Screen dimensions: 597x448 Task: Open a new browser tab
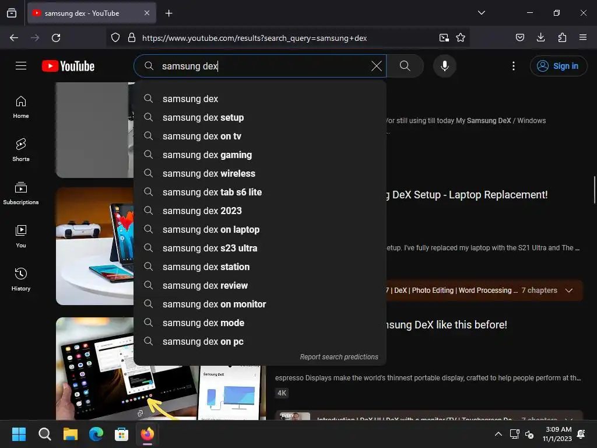168,13
